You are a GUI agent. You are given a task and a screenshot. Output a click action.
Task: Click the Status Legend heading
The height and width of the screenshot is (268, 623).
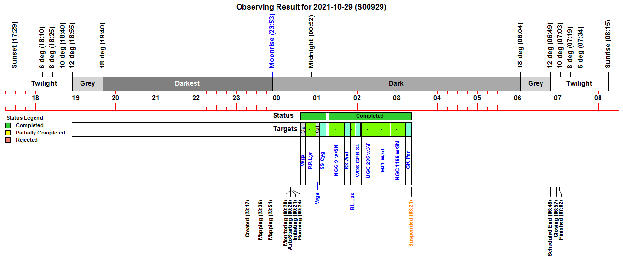pyautogui.click(x=24, y=118)
